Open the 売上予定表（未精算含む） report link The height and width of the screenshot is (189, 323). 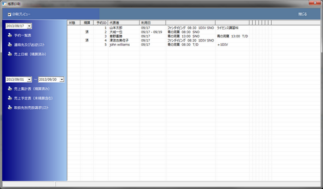(x=33, y=98)
